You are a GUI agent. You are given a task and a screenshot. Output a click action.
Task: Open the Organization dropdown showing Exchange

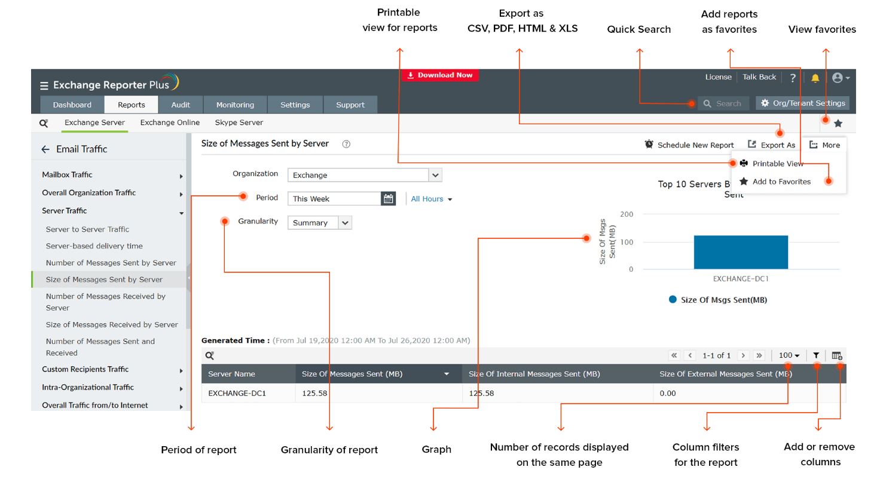click(x=365, y=176)
